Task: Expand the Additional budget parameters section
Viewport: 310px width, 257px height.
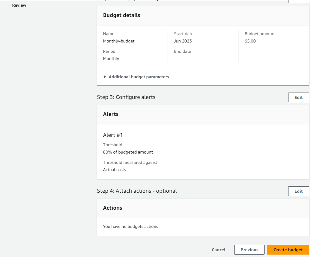Action: point(136,77)
